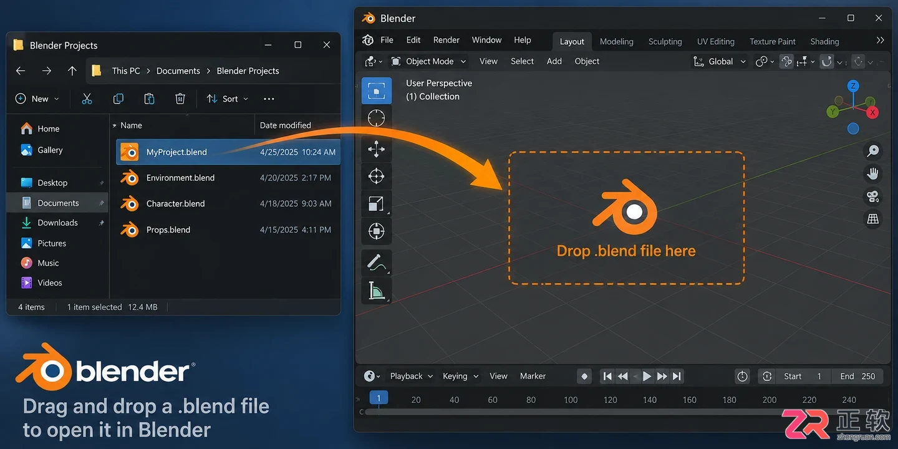The image size is (898, 449).
Task: Click the Z axis on navigation gizmo
Action: tap(853, 86)
